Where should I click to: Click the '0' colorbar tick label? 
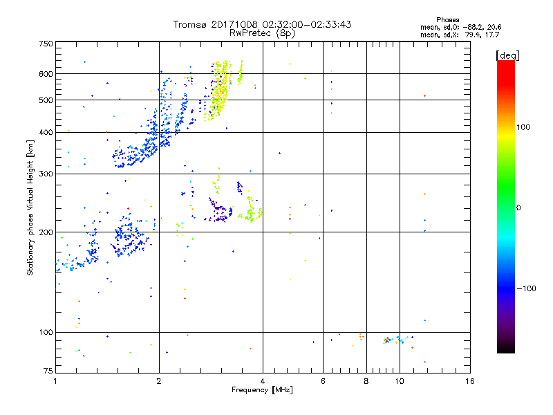point(518,208)
